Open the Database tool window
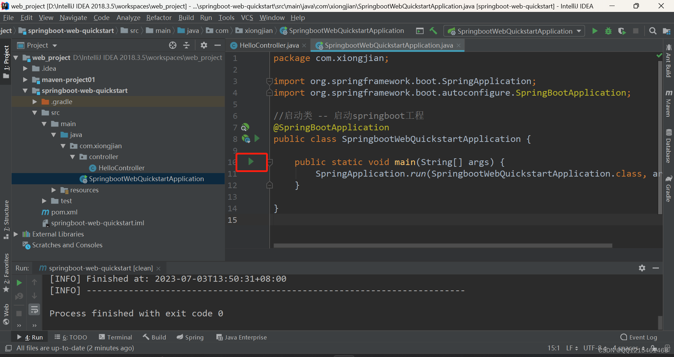This screenshot has width=674, height=357. pos(668,146)
